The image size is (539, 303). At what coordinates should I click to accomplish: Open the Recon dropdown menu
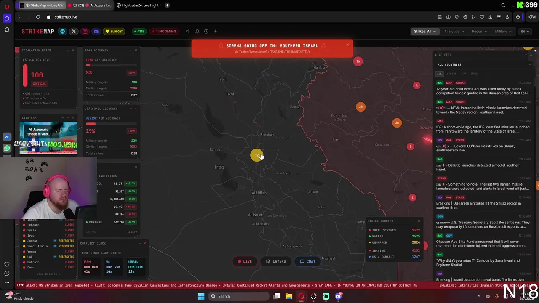pyautogui.click(x=479, y=31)
